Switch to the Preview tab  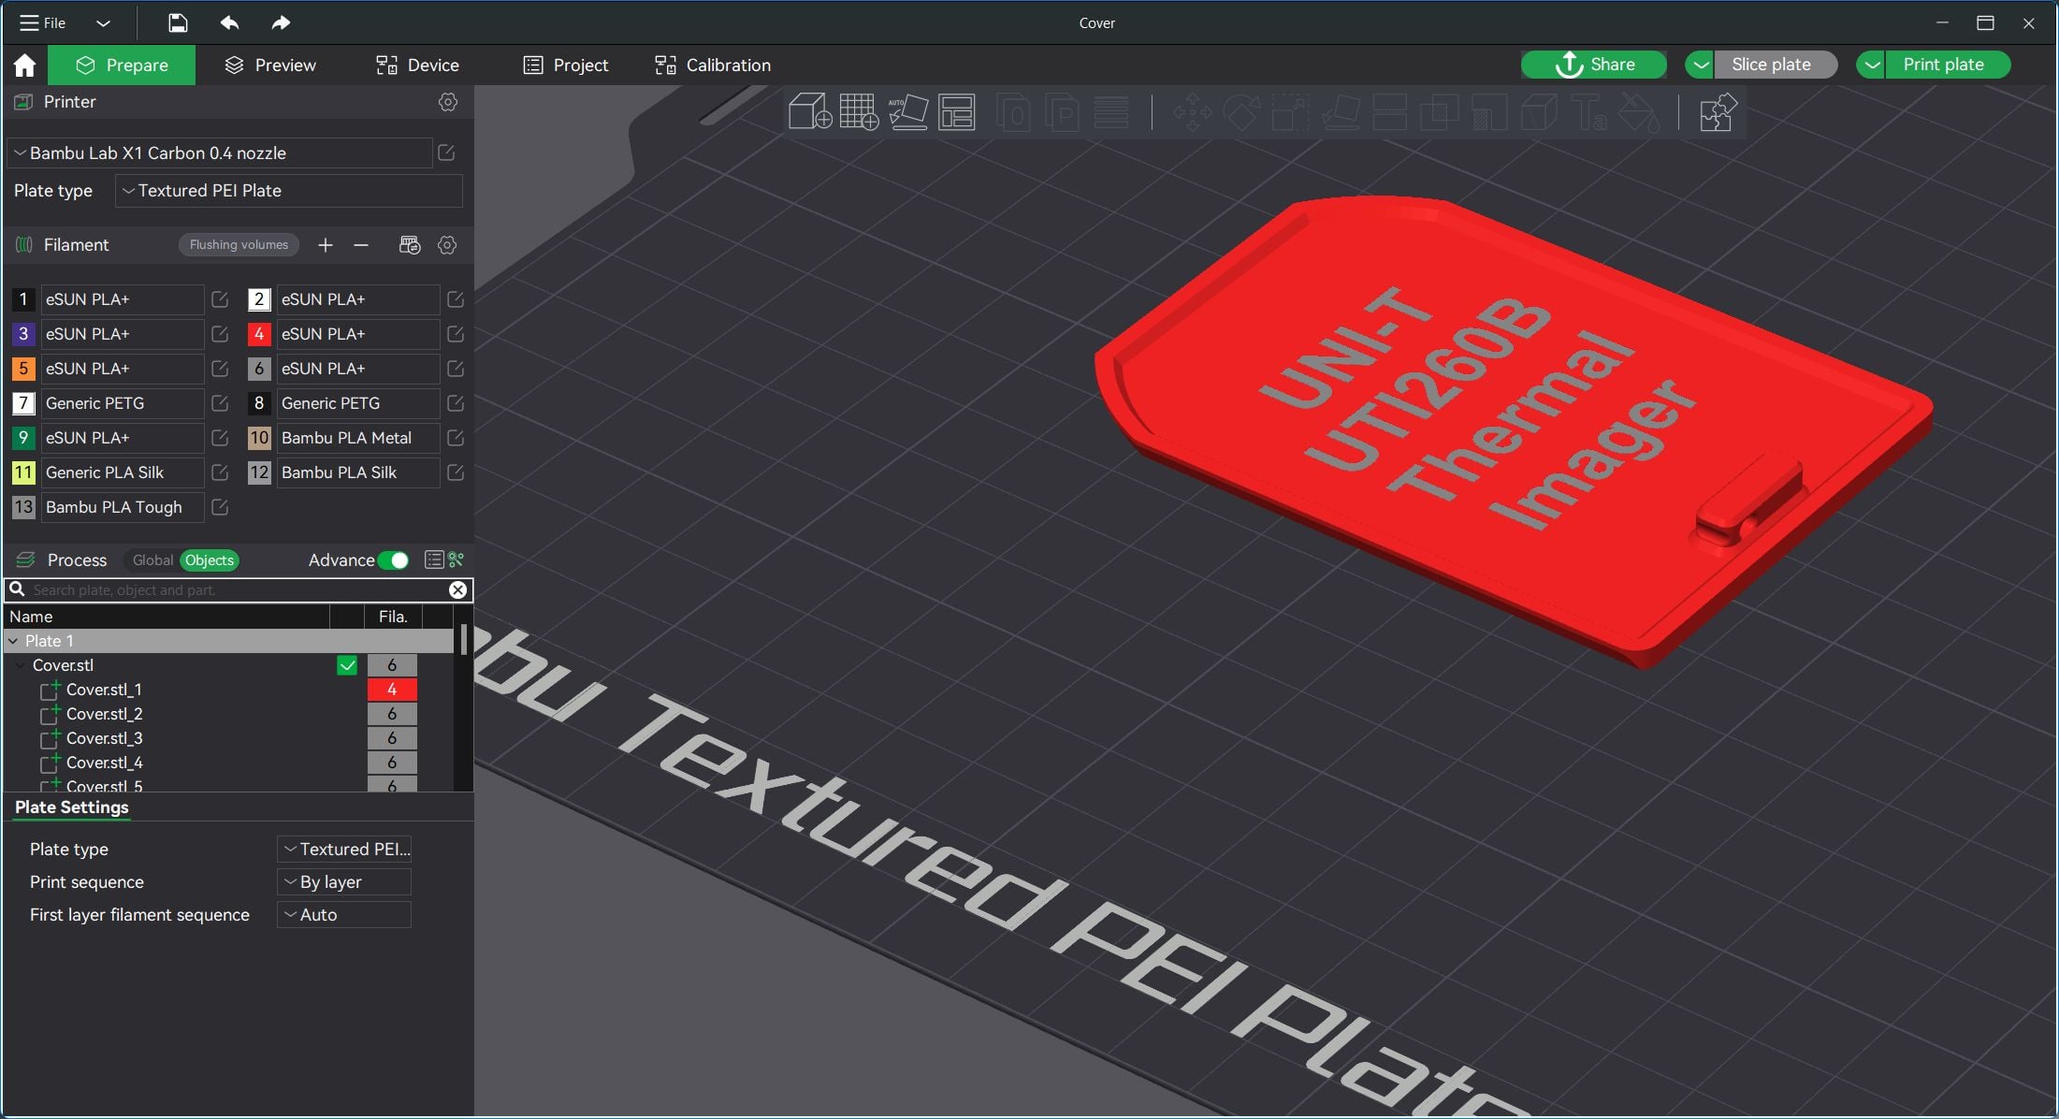(271, 65)
